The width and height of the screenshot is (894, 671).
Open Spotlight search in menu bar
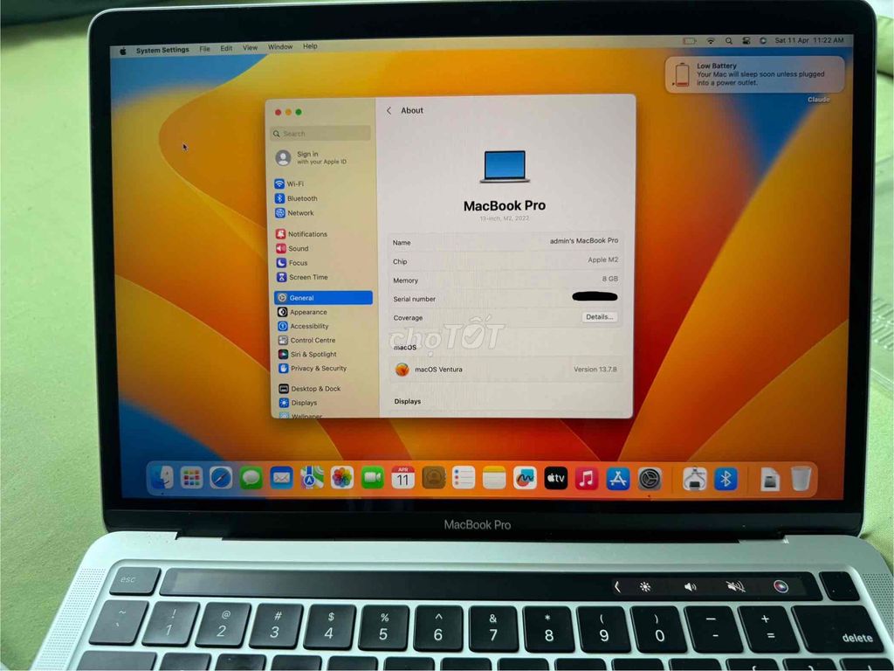pos(729,41)
